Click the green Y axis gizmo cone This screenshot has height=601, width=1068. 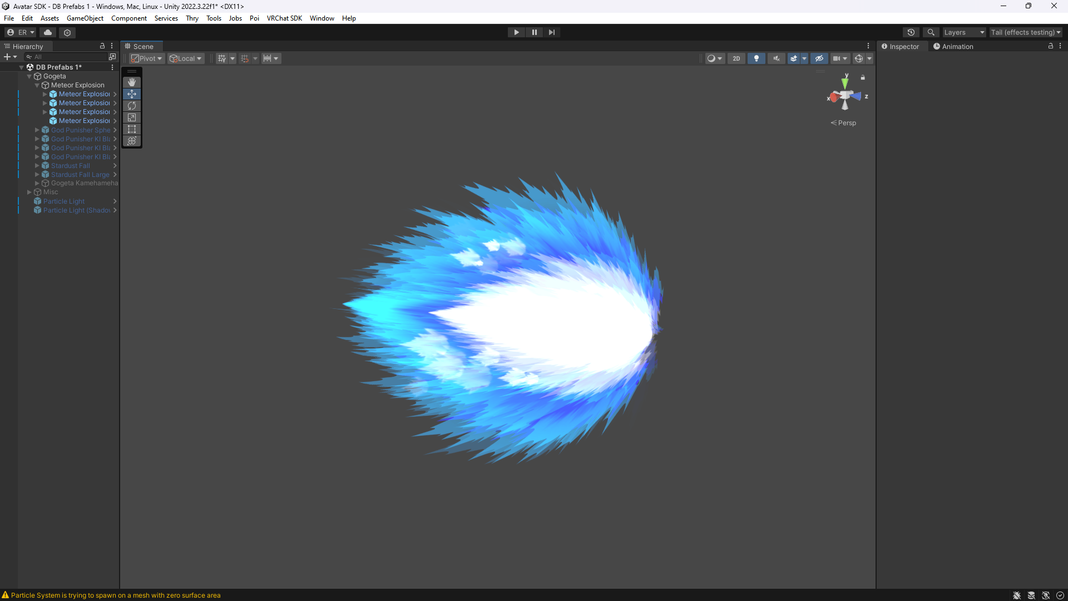845,83
